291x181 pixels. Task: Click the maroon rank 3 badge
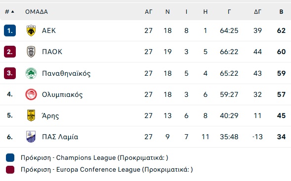coord(10,73)
